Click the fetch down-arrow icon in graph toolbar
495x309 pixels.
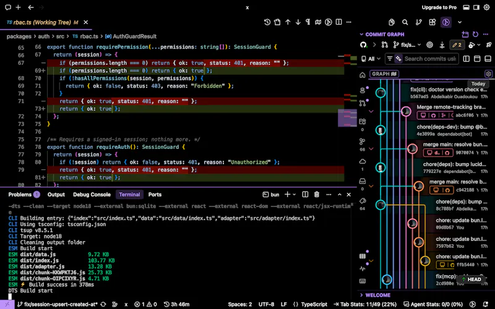pyautogui.click(x=442, y=45)
